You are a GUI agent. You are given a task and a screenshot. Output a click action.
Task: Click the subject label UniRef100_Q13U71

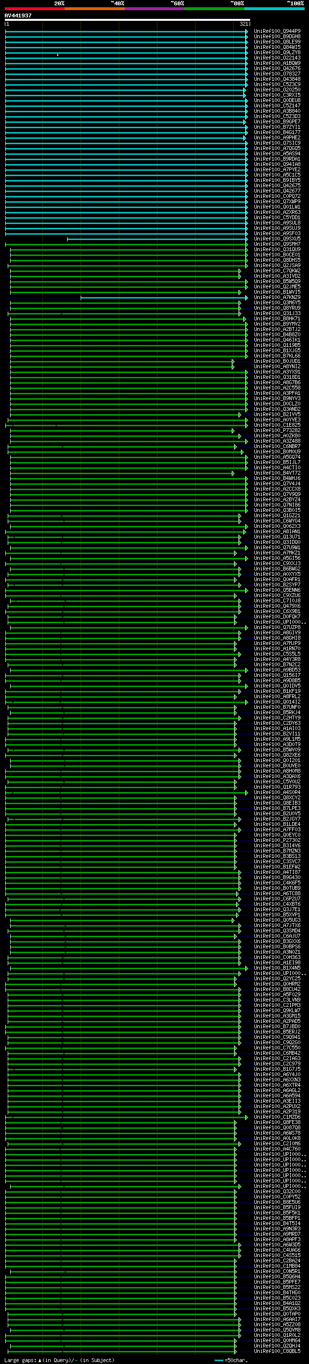(x=277, y=537)
